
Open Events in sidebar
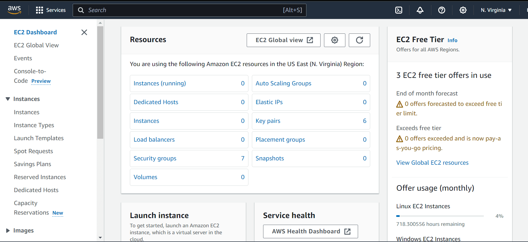23,58
